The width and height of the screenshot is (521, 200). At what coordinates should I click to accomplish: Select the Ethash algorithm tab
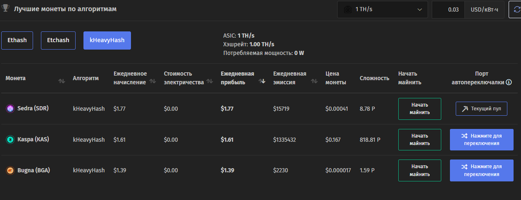point(17,40)
